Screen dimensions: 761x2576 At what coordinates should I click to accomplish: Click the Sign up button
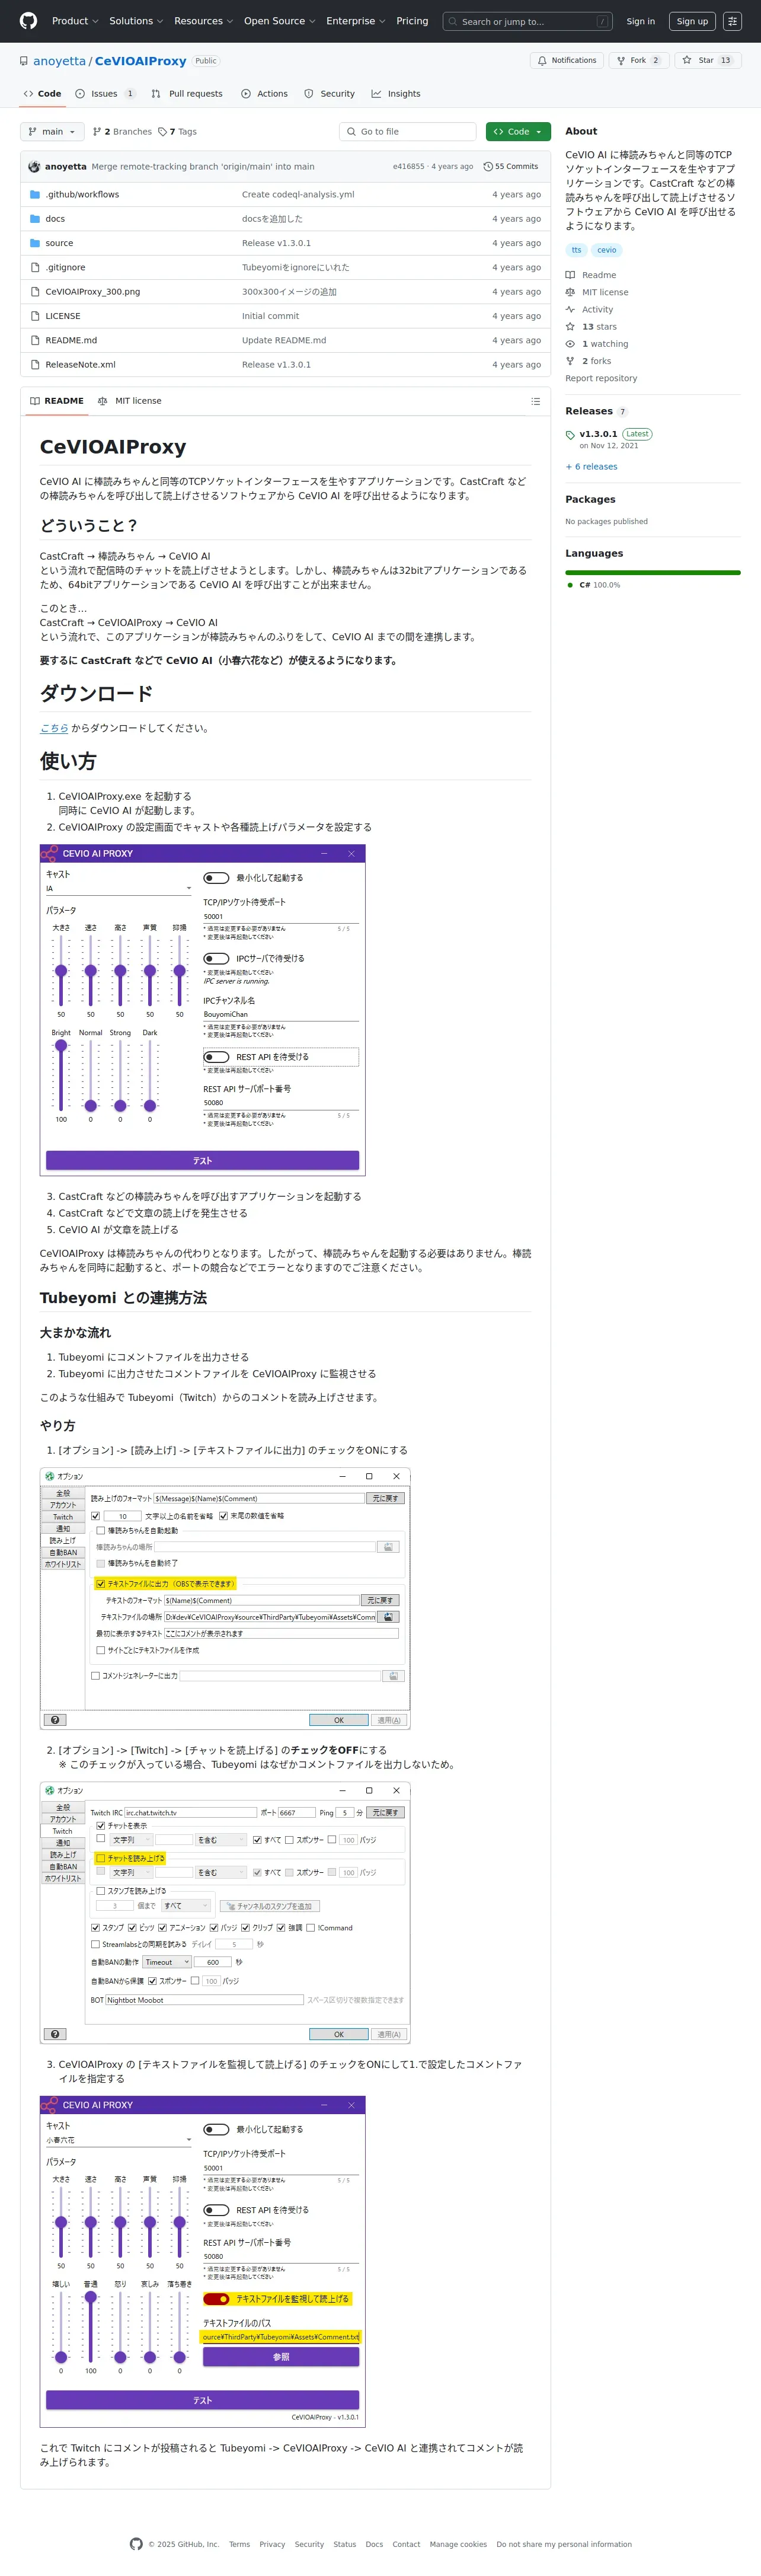692,21
